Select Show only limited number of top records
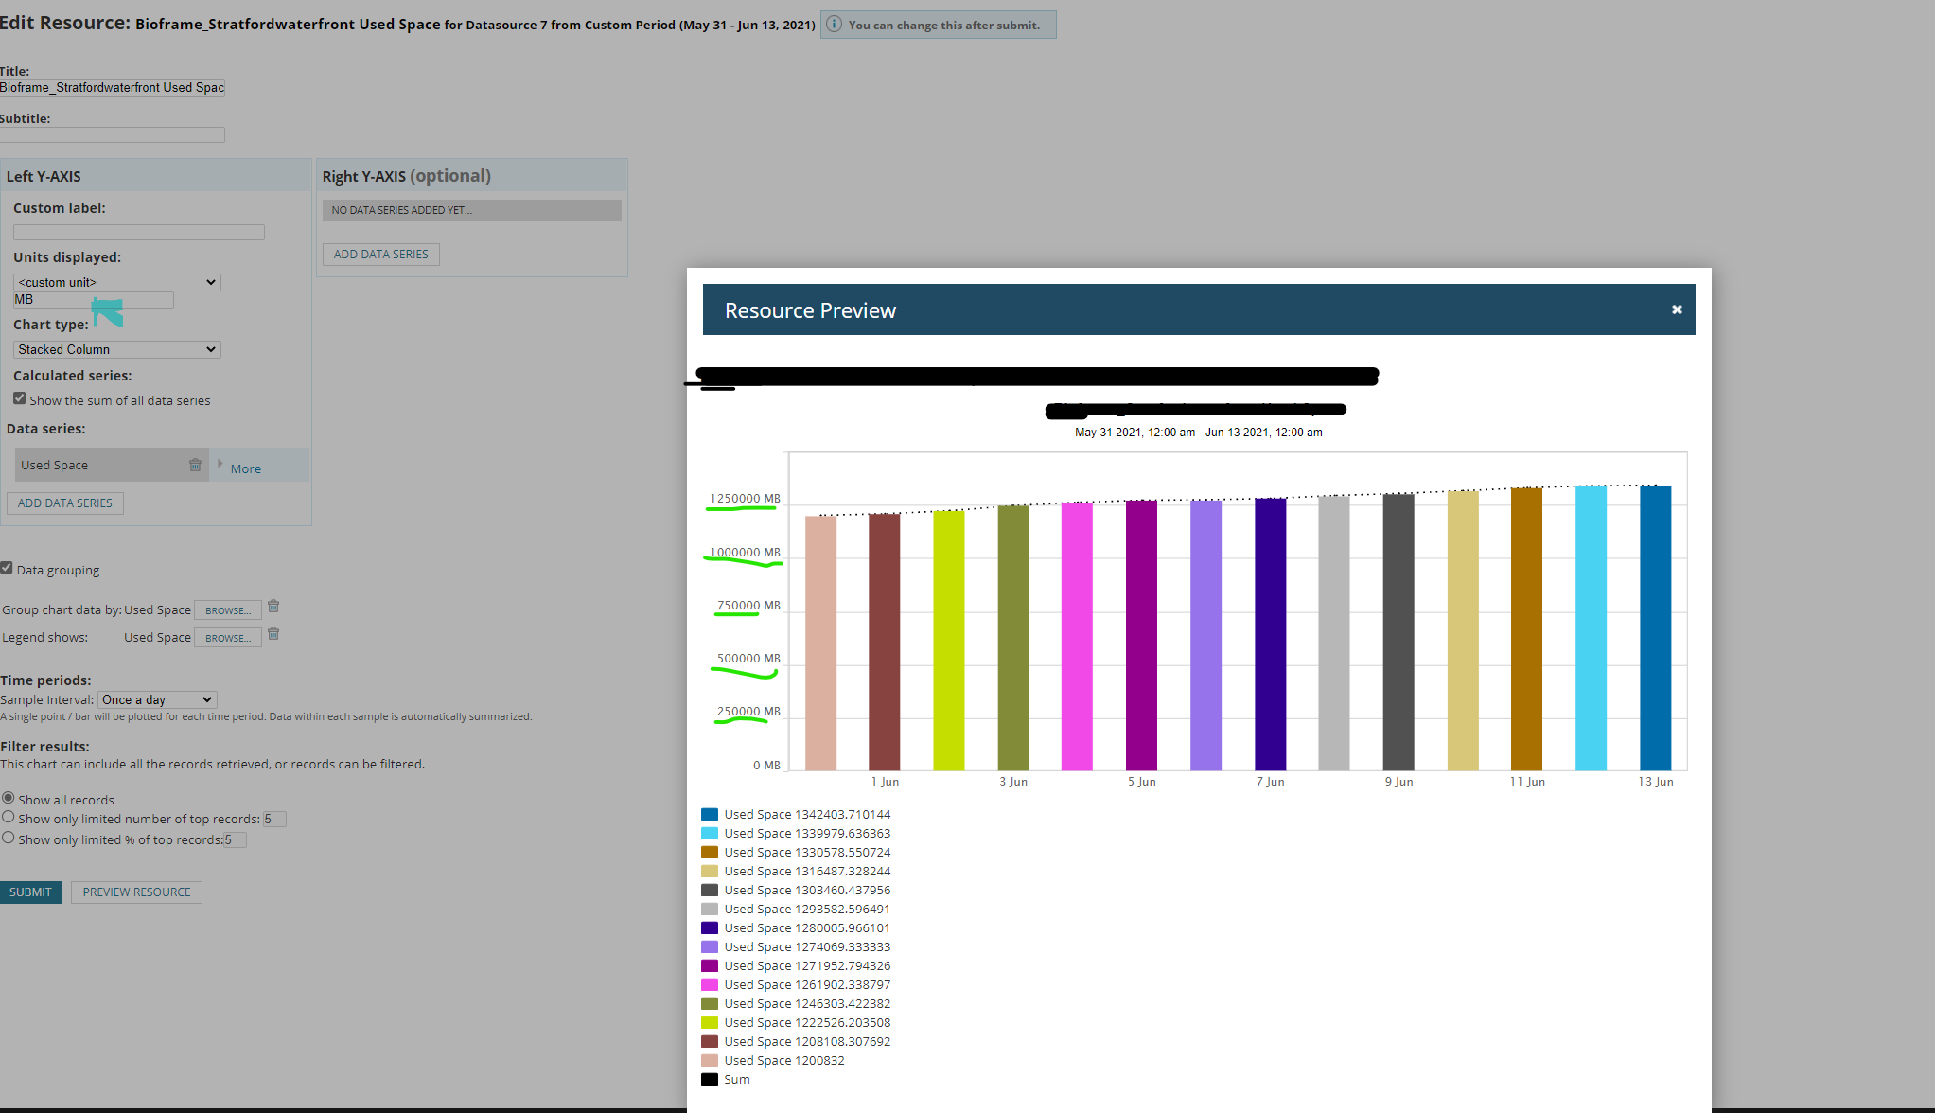The height and width of the screenshot is (1113, 1935). pyautogui.click(x=9, y=817)
